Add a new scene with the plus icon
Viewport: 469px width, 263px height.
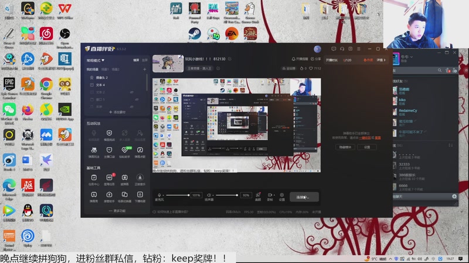click(x=144, y=69)
